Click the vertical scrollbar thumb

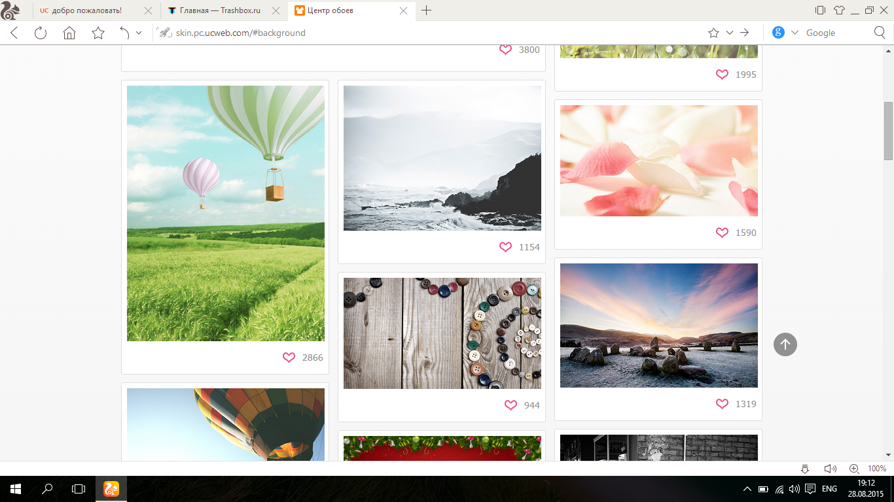click(x=888, y=131)
